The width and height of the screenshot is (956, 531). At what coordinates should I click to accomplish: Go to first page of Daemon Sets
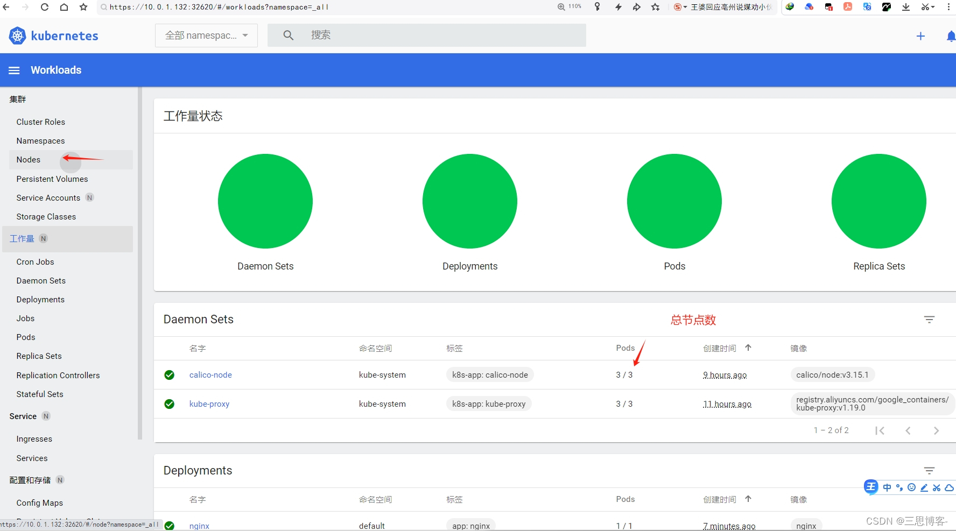point(880,431)
